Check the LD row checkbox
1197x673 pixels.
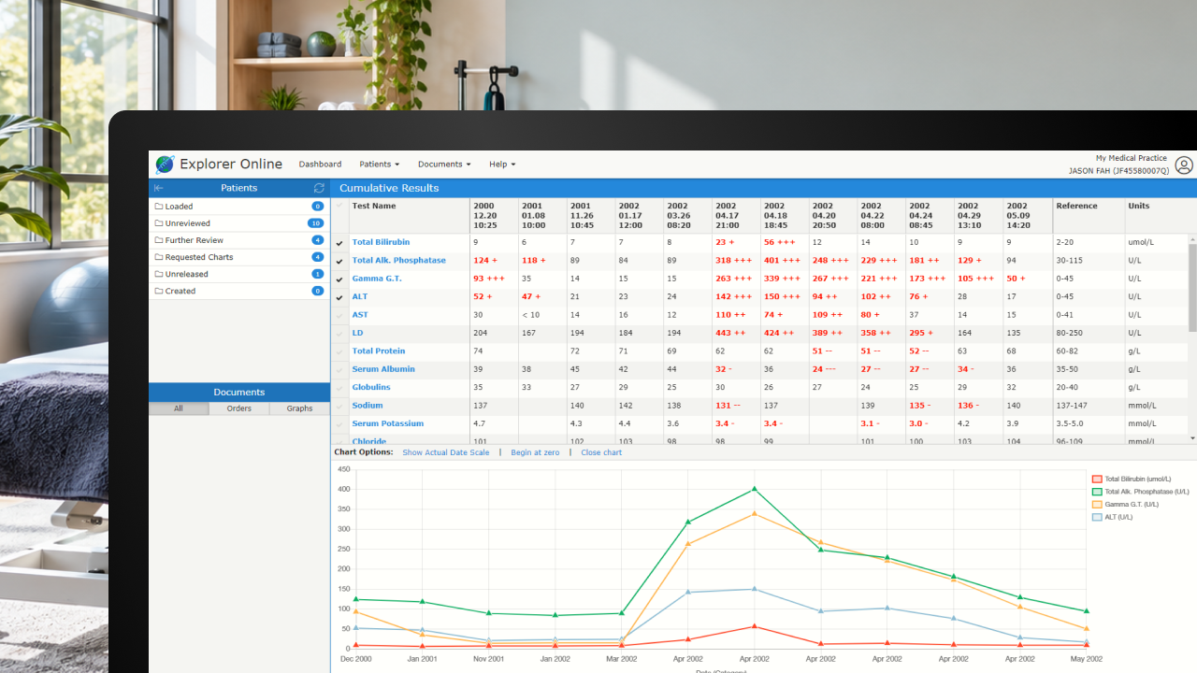pyautogui.click(x=339, y=334)
